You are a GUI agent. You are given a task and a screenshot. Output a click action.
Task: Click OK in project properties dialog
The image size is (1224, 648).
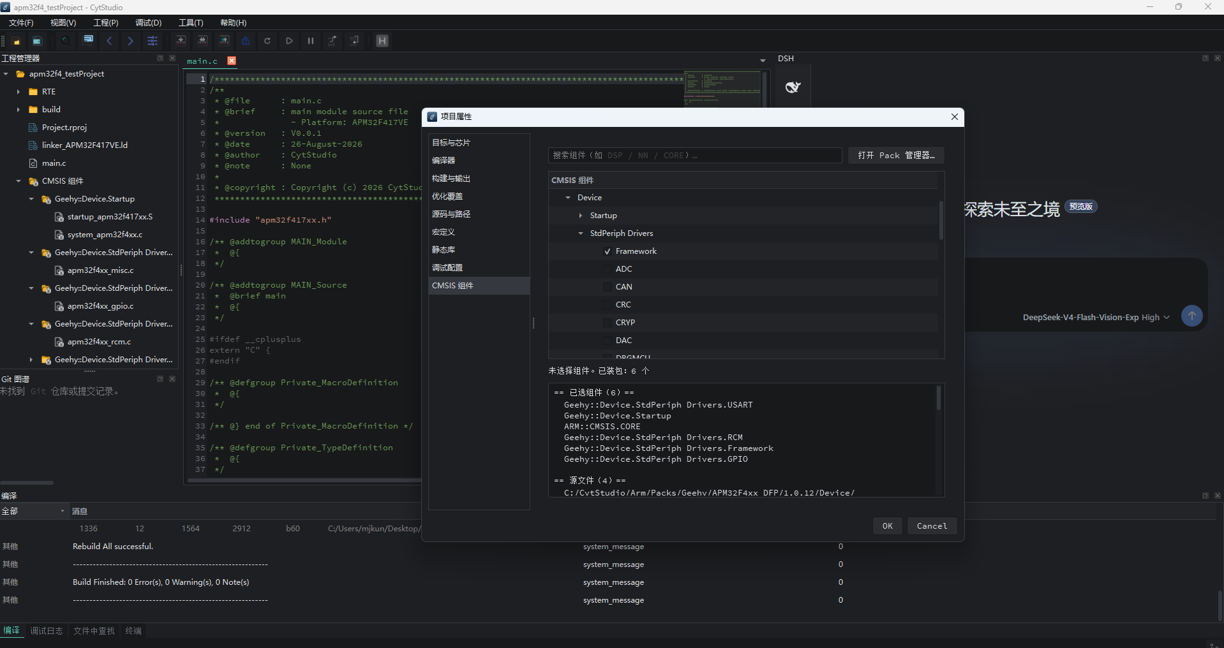click(x=888, y=526)
